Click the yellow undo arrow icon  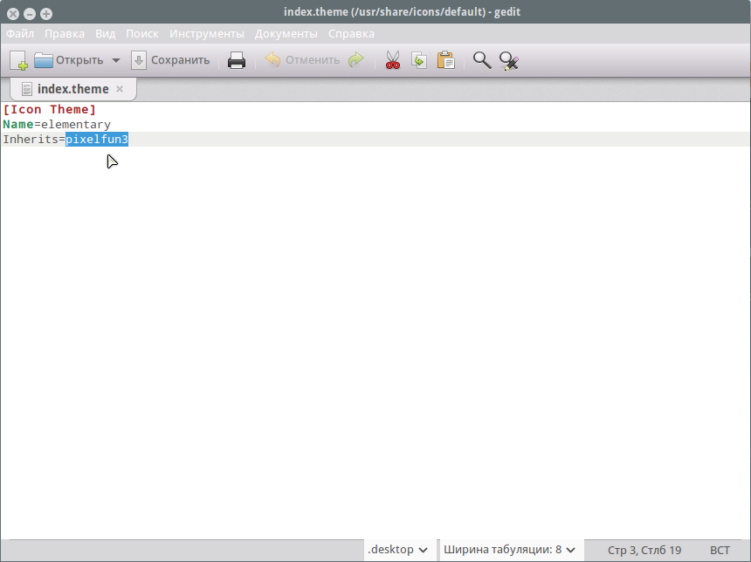[x=272, y=60]
